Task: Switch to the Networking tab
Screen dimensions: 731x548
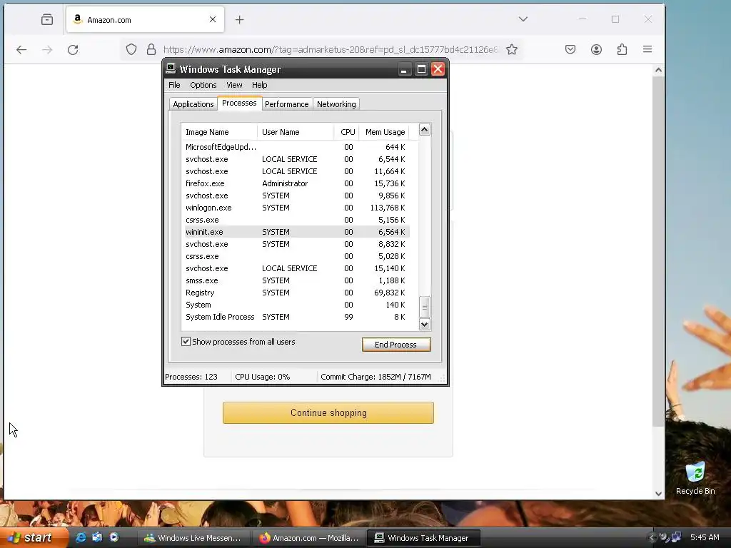Action: pyautogui.click(x=336, y=104)
